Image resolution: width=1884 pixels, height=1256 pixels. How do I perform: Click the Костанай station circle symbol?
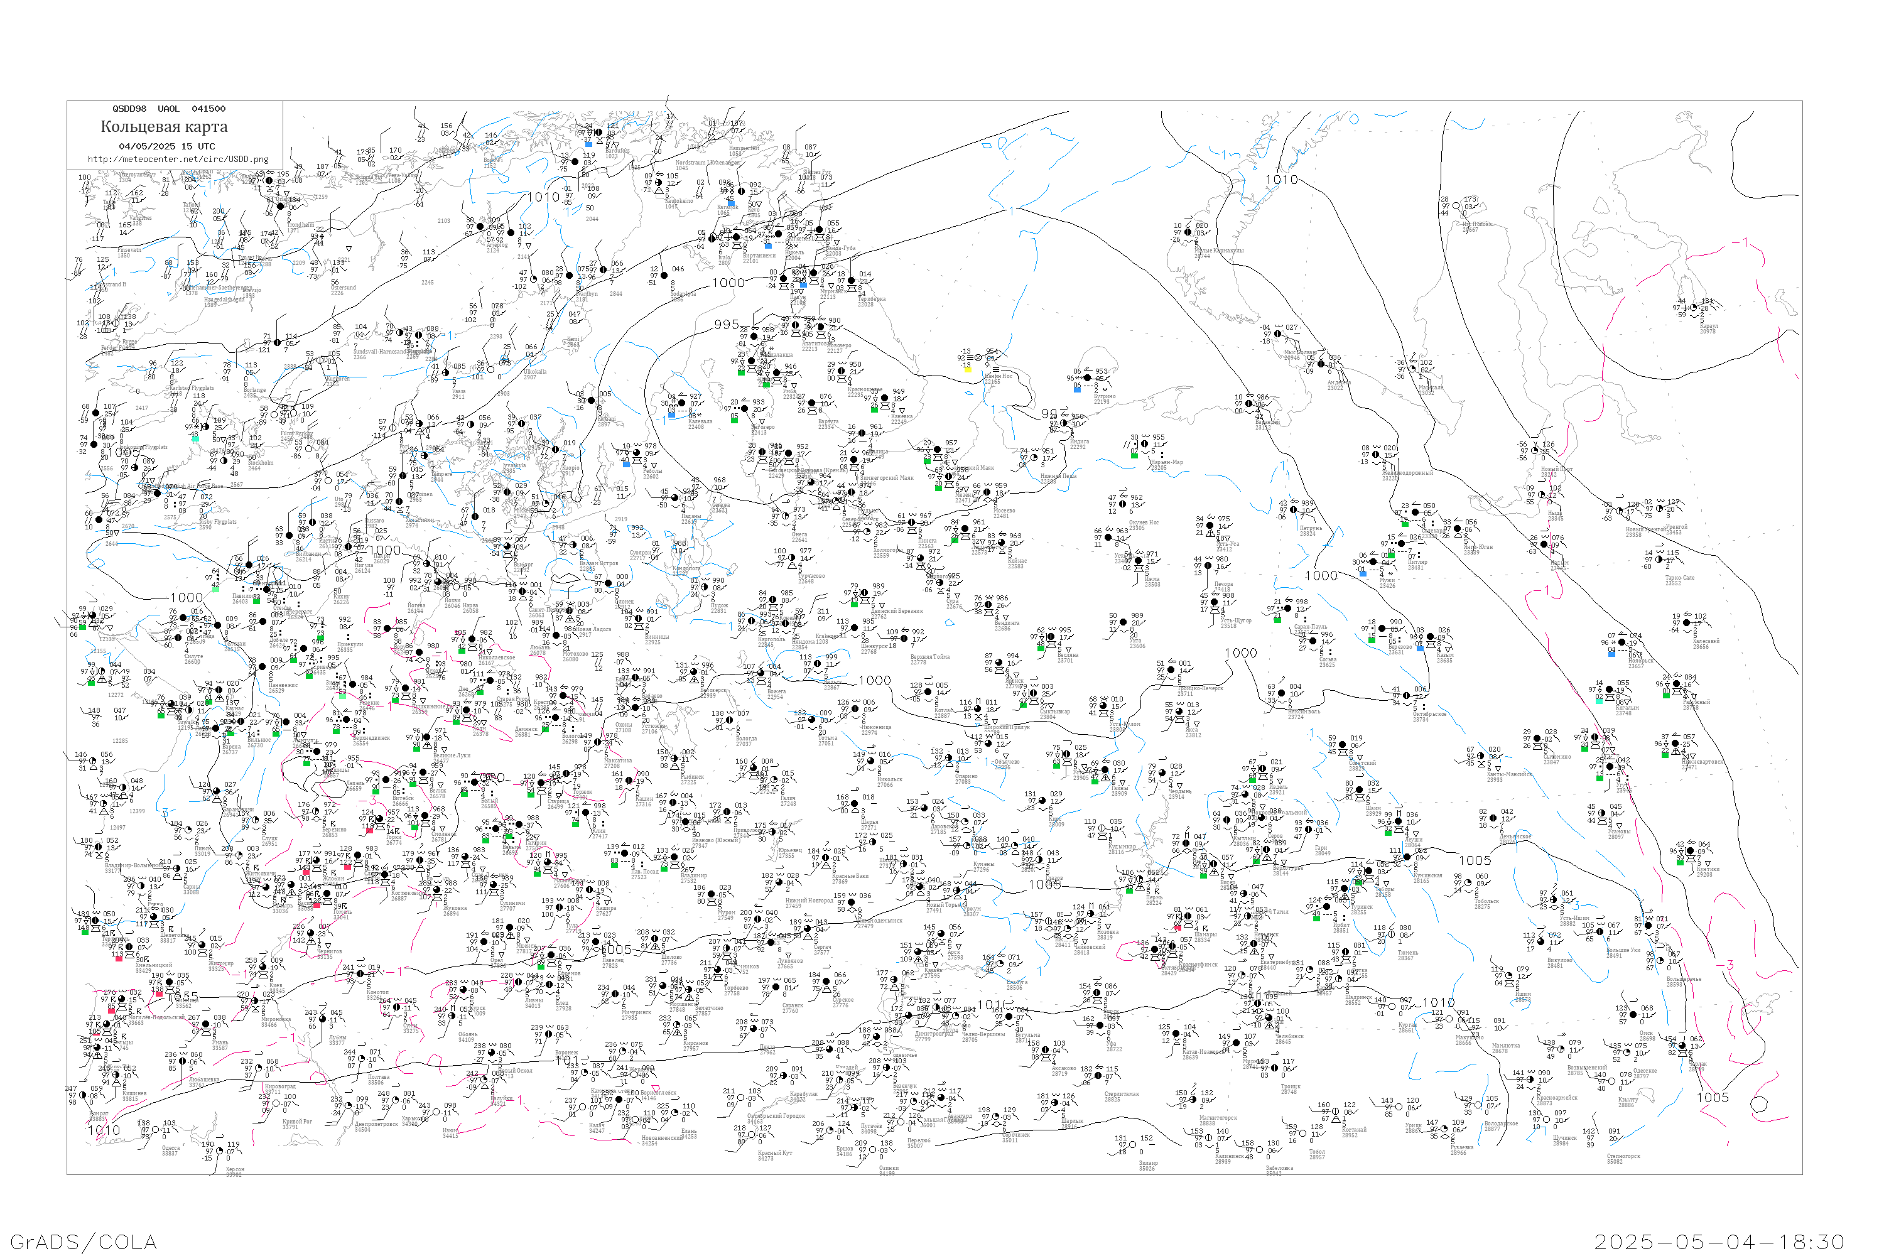[x=1335, y=1112]
